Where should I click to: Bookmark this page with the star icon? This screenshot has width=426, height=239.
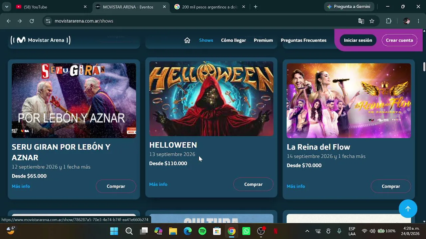[x=372, y=21]
